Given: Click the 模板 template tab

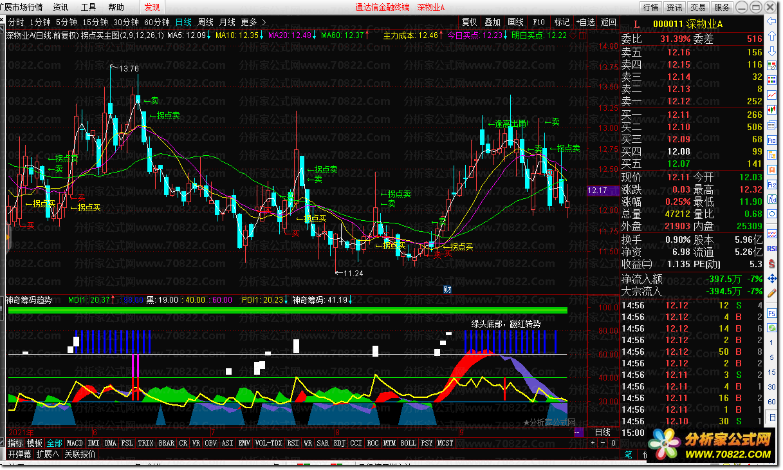Looking at the screenshot, I should pos(34,443).
